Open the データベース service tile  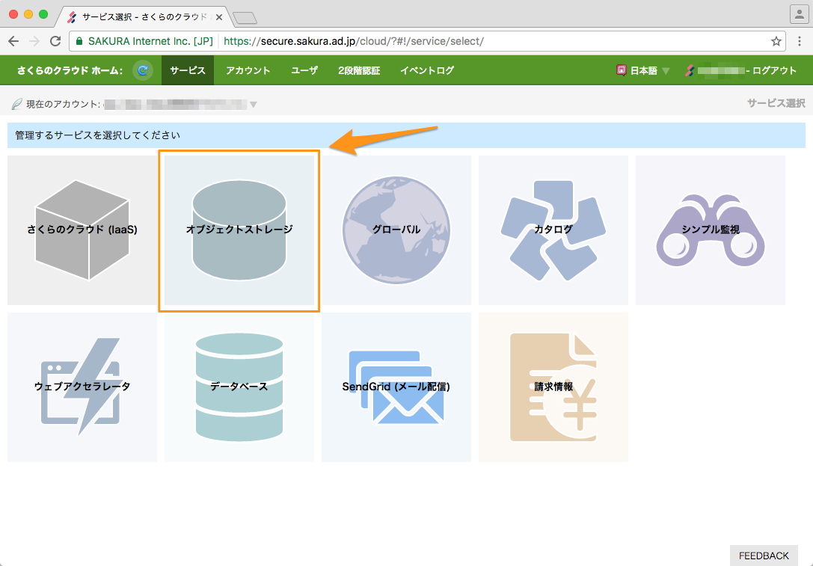coord(239,387)
